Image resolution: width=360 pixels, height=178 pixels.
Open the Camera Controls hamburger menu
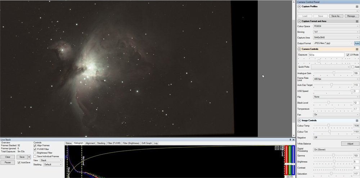click(x=357, y=49)
